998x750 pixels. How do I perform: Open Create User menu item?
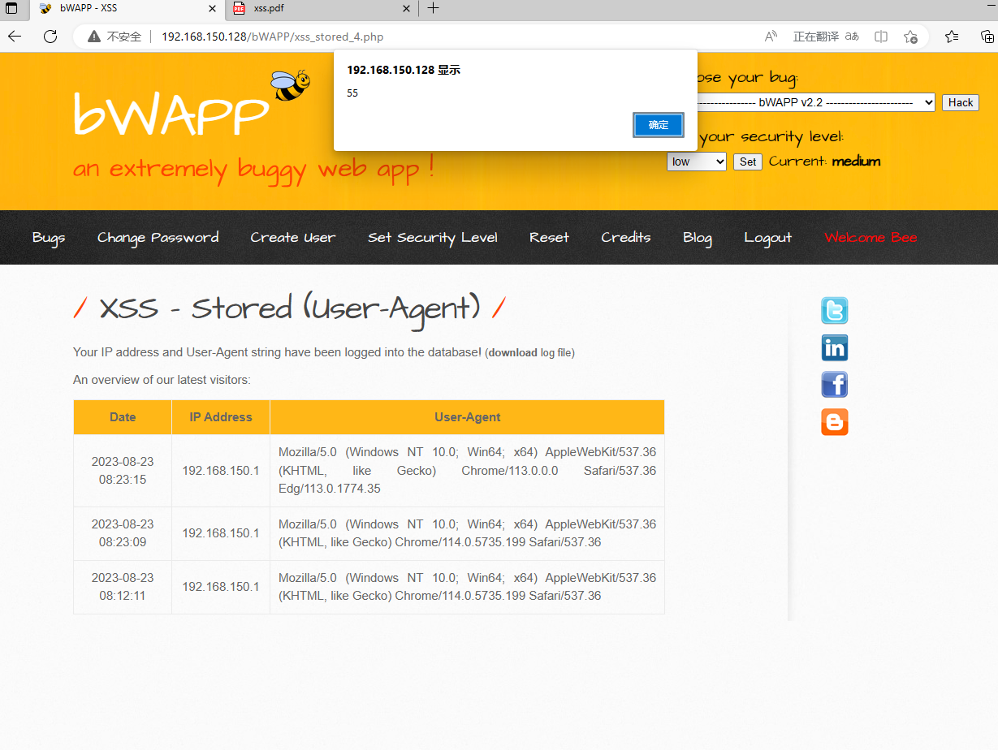292,238
